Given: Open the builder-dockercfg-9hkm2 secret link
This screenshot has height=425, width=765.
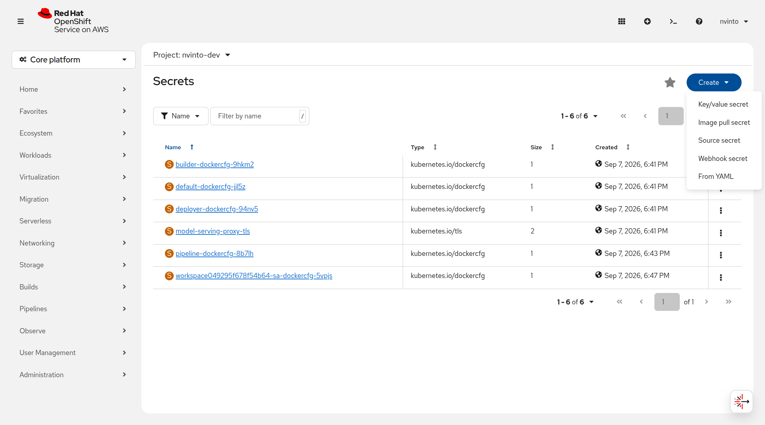Looking at the screenshot, I should (x=215, y=165).
